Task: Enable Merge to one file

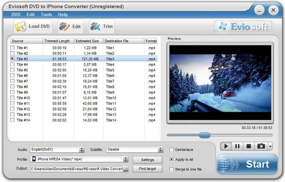Action: 171,169
